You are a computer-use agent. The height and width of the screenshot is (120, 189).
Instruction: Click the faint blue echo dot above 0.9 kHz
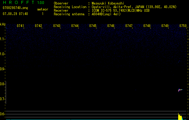click(x=179, y=61)
